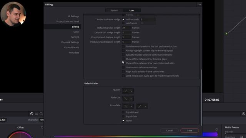
Task: Click the Pre-playhead shadow length field
Action: point(126,37)
